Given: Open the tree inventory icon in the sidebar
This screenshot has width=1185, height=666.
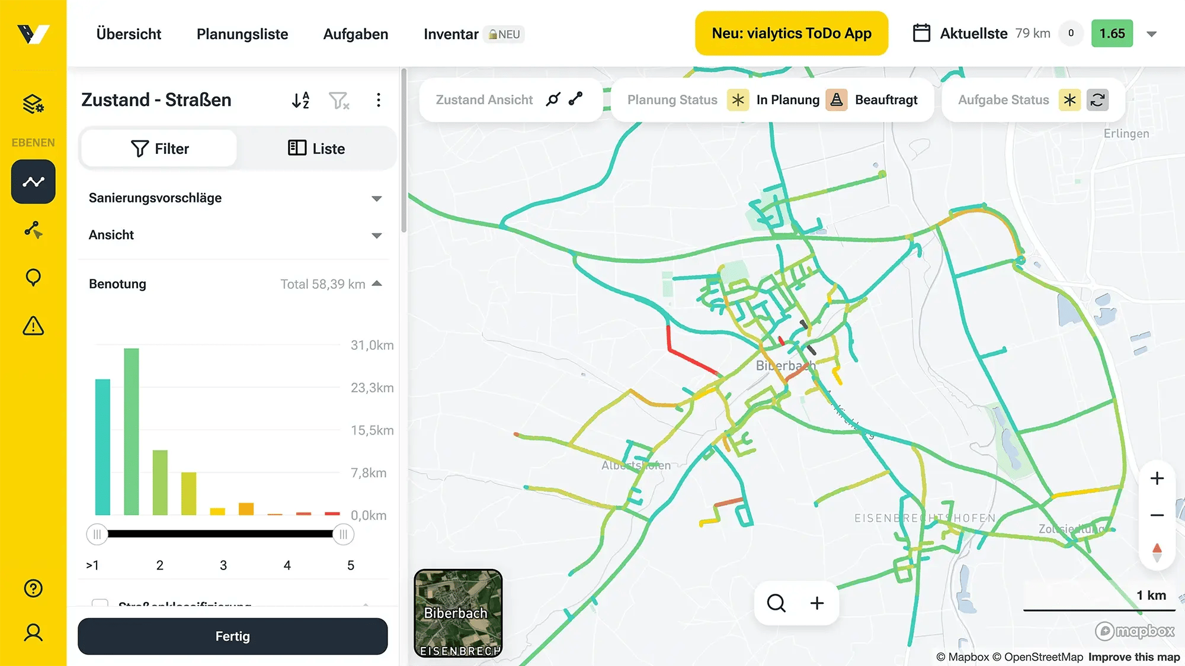Looking at the screenshot, I should (x=33, y=278).
